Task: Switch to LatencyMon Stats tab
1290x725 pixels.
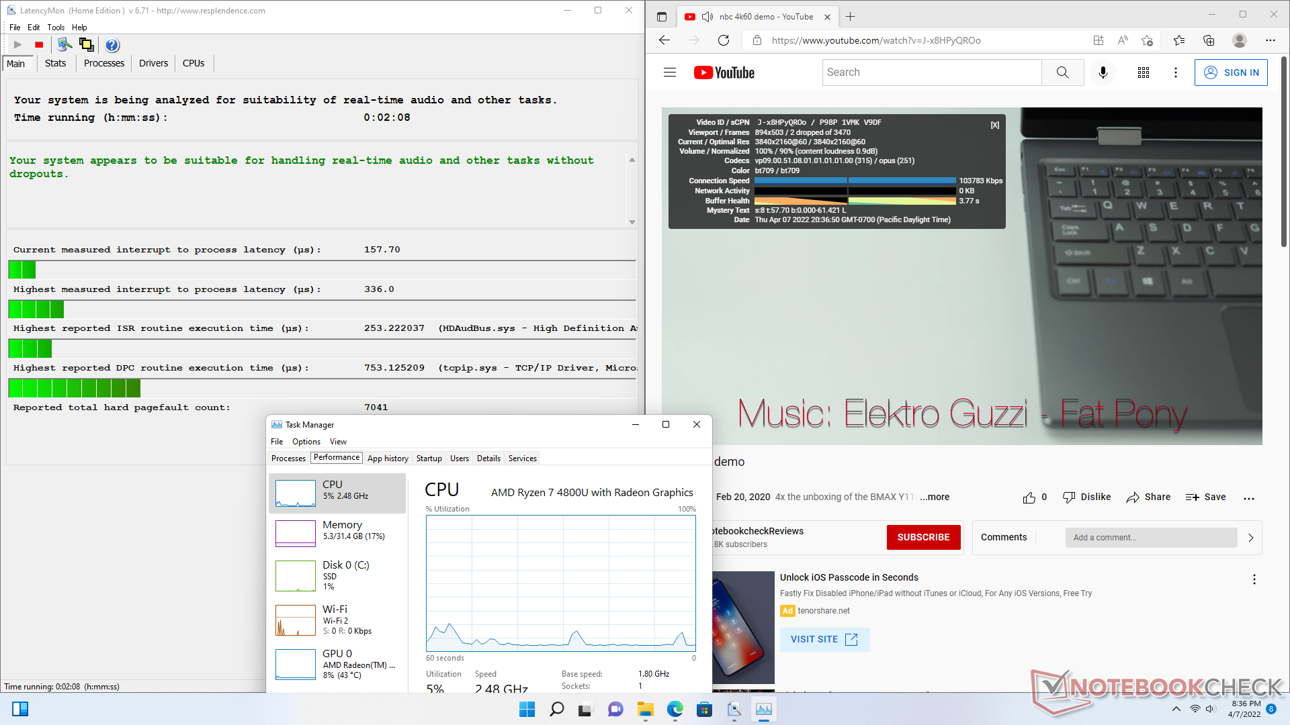Action: [55, 63]
